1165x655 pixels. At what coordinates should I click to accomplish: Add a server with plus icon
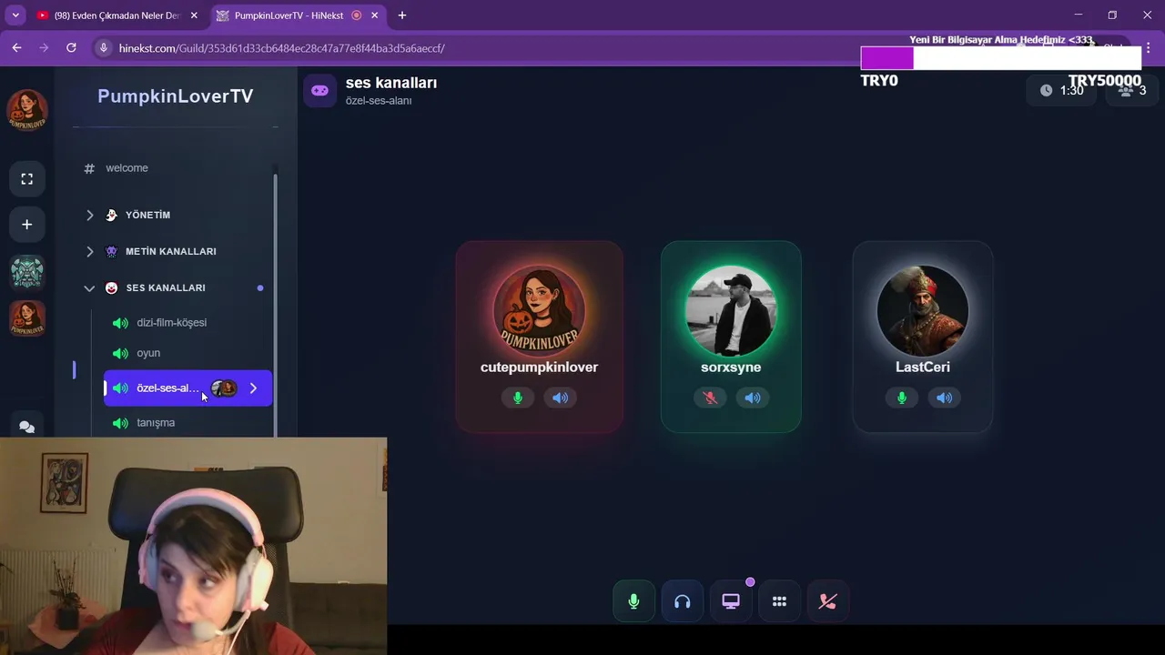[x=27, y=225]
